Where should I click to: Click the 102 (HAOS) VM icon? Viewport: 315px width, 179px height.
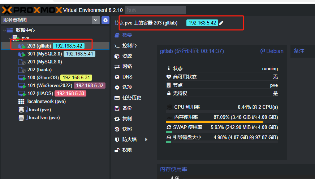pyautogui.click(x=22, y=94)
